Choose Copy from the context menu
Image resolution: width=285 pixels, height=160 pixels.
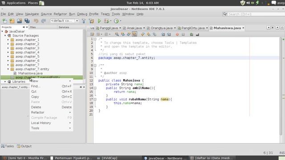pos(51,97)
